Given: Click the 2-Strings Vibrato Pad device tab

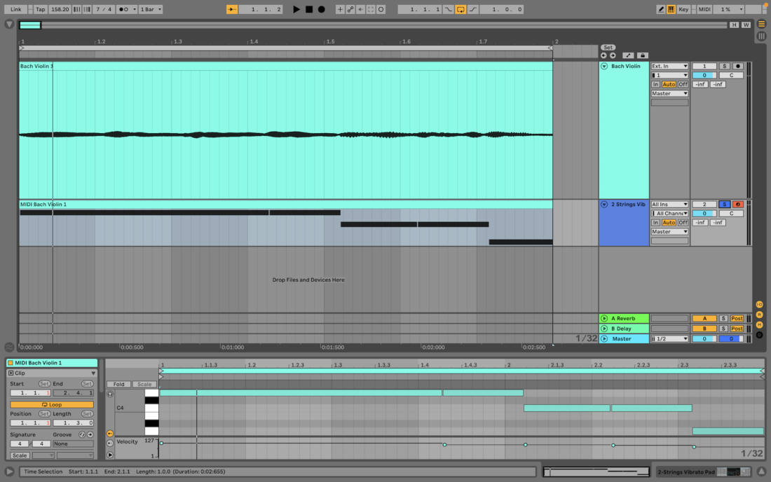Looking at the screenshot, I should (702, 471).
